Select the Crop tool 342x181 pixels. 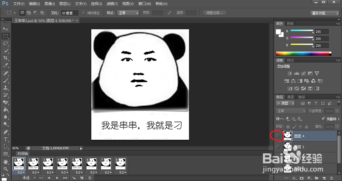tap(5, 58)
